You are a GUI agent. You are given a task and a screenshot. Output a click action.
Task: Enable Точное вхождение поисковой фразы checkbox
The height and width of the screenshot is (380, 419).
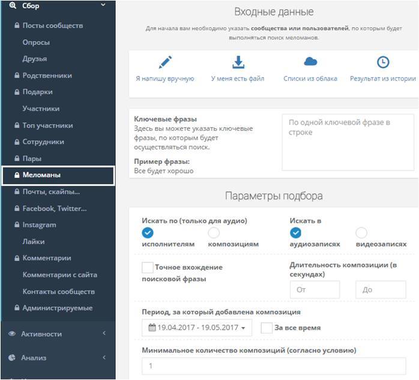pos(147,267)
